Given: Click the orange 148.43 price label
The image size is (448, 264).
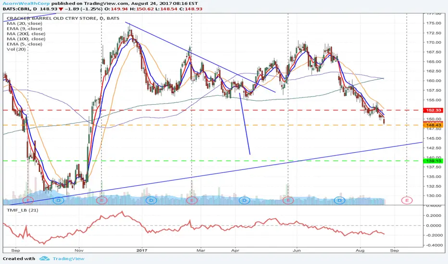Looking at the screenshot, I should tap(434, 125).
